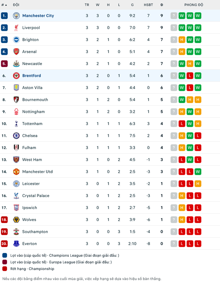Sort table by HSBT goal difference

click(148, 5)
